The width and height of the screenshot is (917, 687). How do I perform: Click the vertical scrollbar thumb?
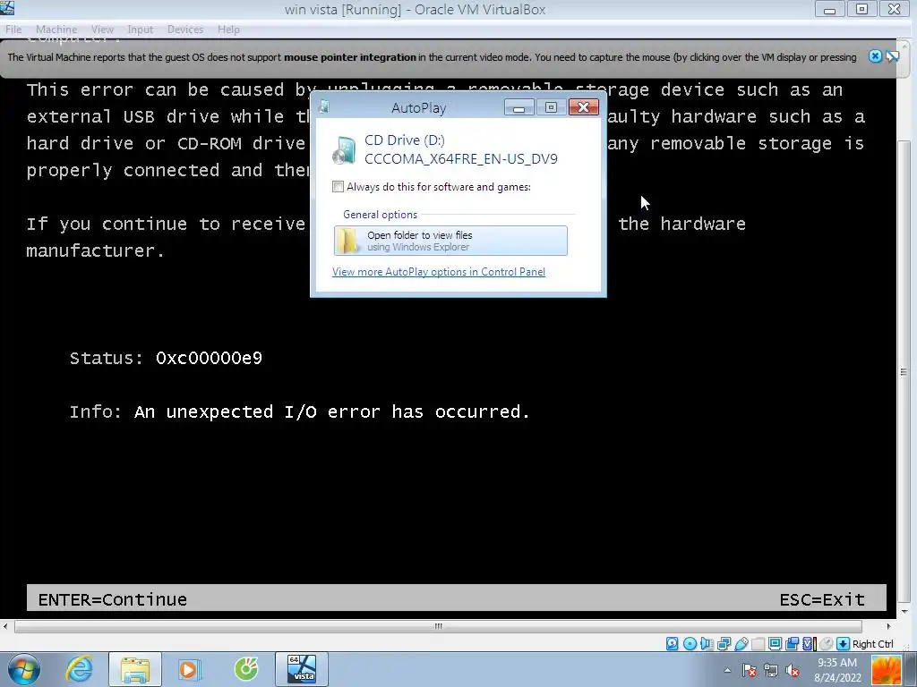904,371
